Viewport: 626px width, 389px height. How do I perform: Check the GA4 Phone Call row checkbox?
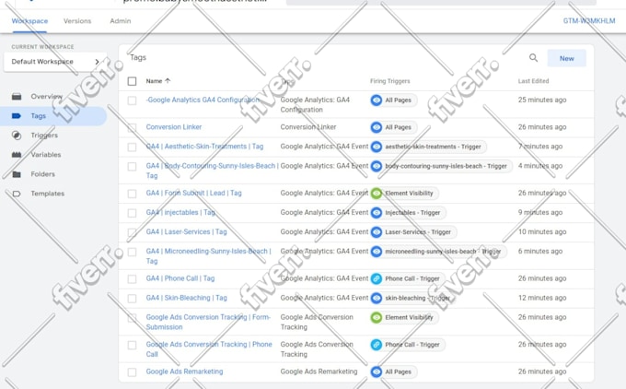pos(133,279)
